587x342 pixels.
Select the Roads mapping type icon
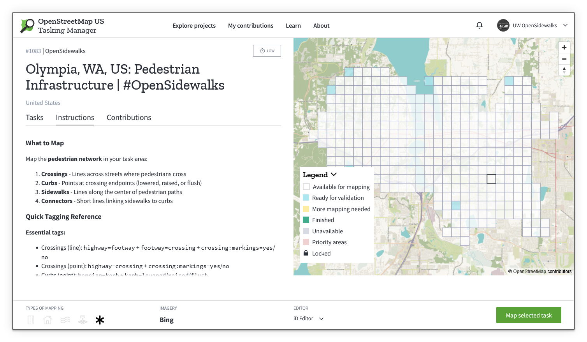click(31, 320)
